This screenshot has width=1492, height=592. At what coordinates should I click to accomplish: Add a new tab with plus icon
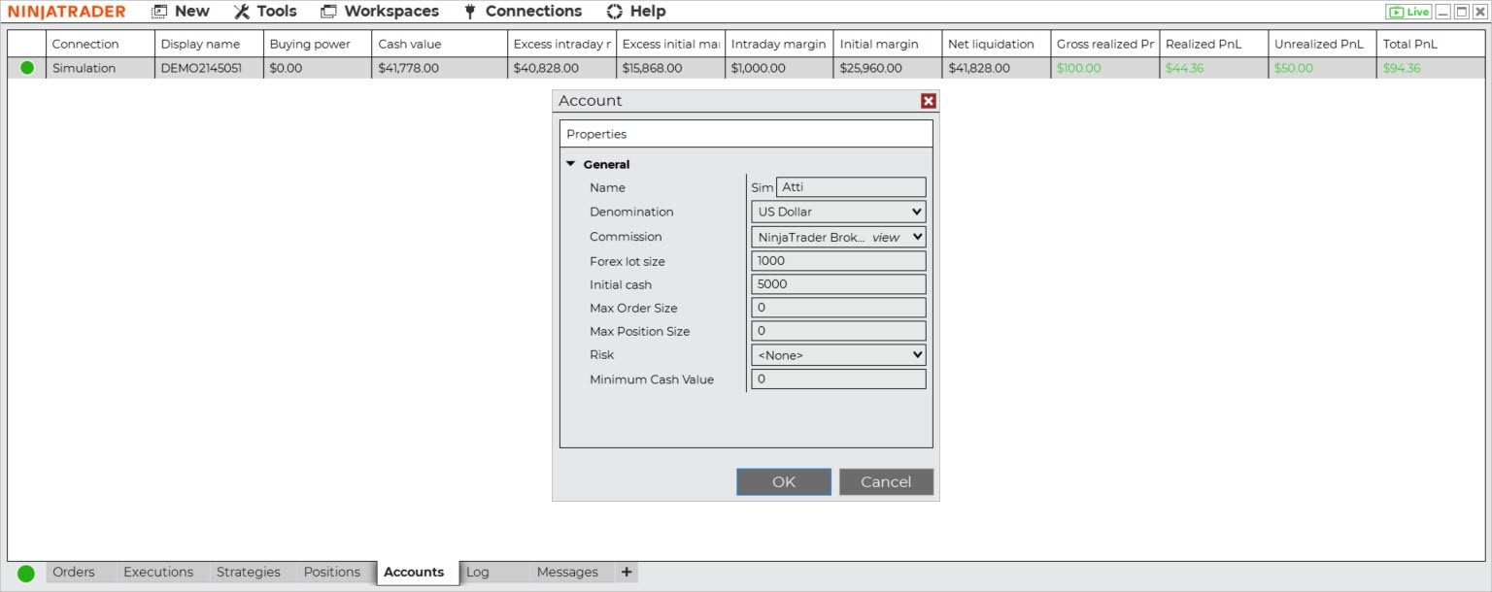pyautogui.click(x=627, y=573)
